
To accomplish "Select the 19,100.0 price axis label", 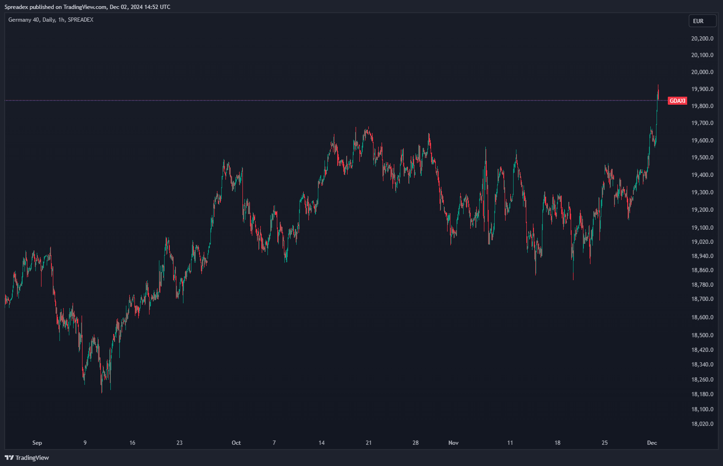I will [x=702, y=228].
